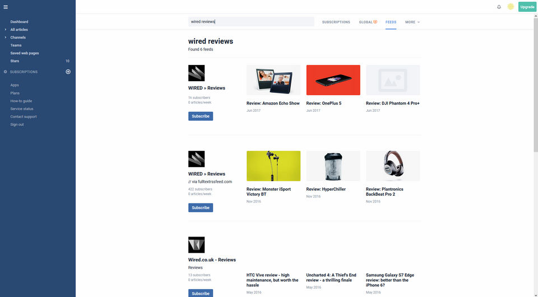Open the Plantronics headphones thumbnail
The width and height of the screenshot is (538, 297).
393,166
